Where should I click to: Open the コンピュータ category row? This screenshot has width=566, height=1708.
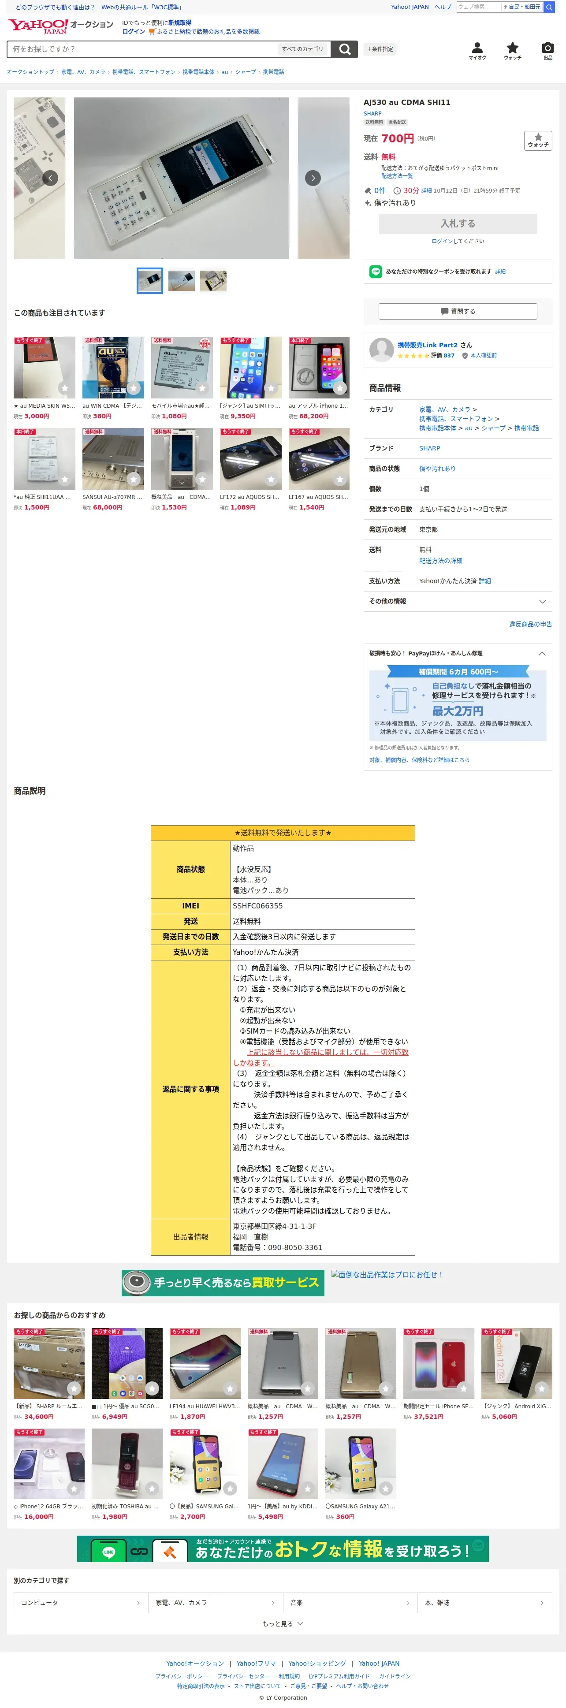click(x=81, y=1603)
